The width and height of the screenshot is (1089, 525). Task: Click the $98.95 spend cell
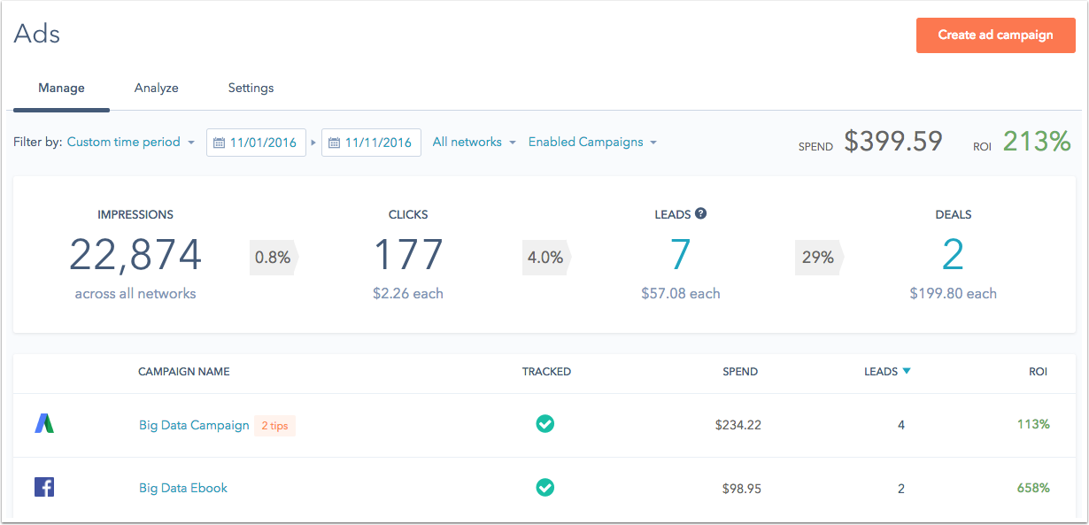742,488
